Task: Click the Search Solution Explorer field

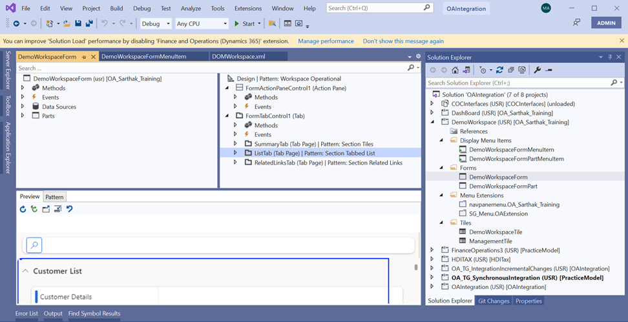Action: click(x=525, y=83)
